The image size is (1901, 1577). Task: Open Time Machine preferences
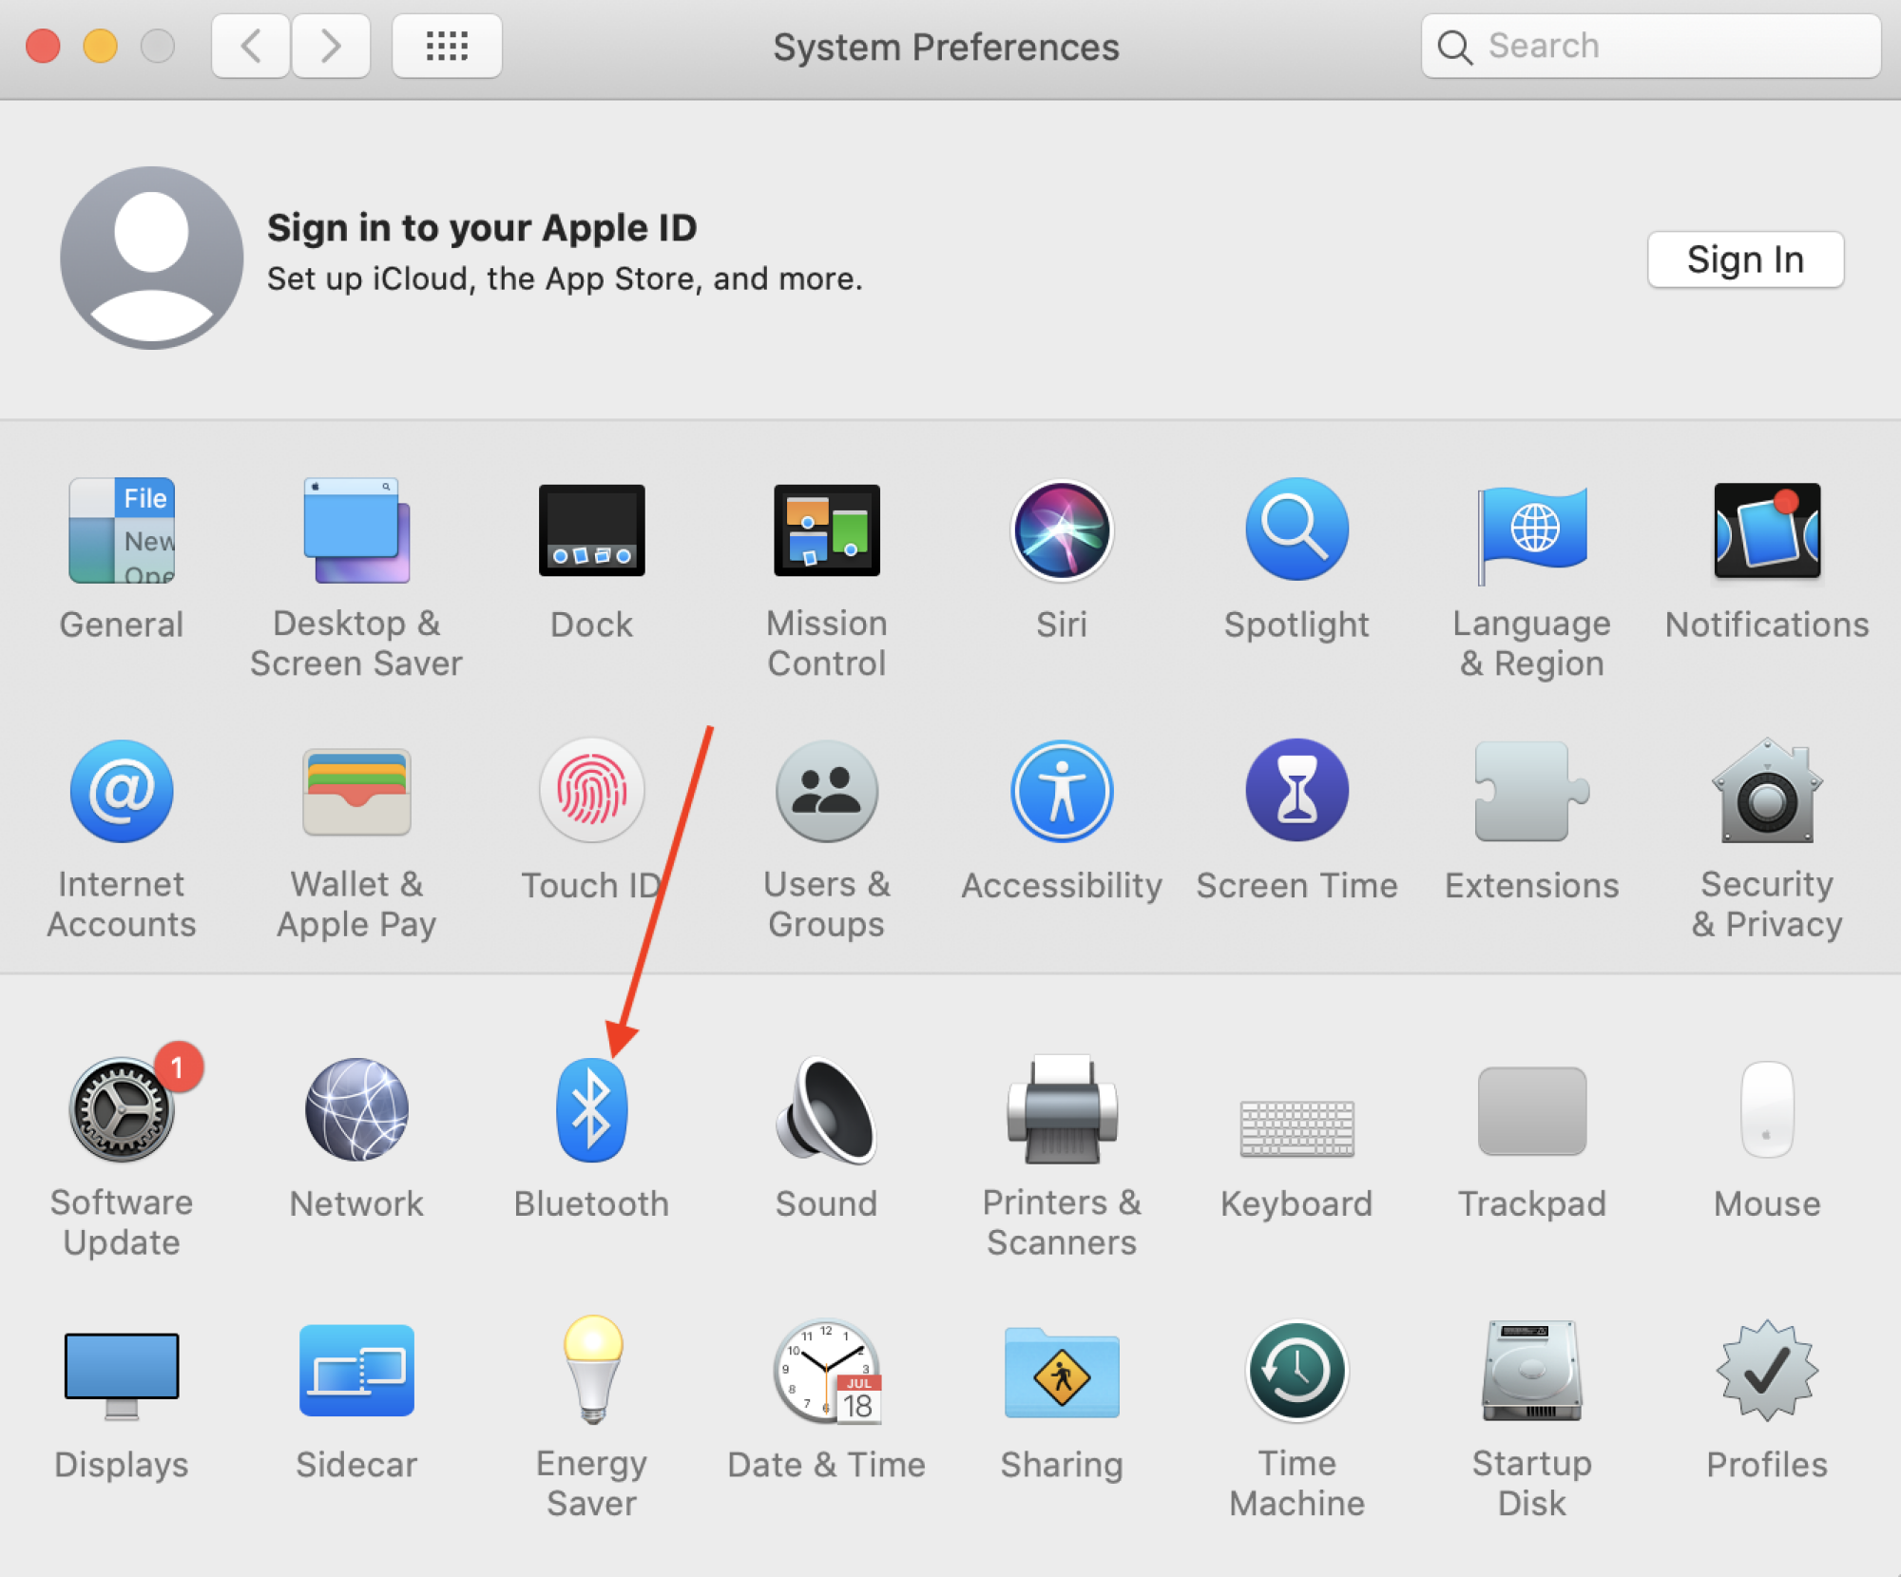tap(1296, 1372)
